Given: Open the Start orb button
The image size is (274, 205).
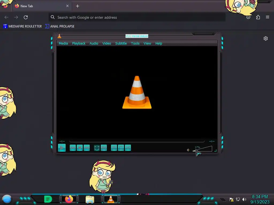Looking at the screenshot, I should 7,199.
